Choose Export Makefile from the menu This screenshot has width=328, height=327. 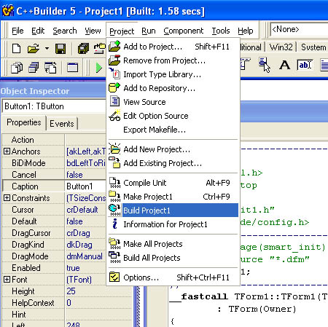point(173,130)
